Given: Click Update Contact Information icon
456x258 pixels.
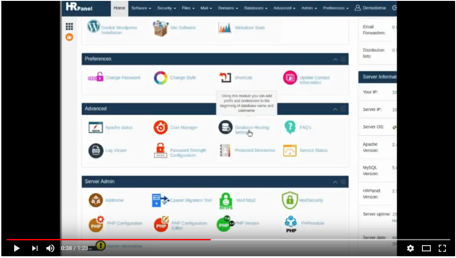Looking at the screenshot, I should point(290,78).
